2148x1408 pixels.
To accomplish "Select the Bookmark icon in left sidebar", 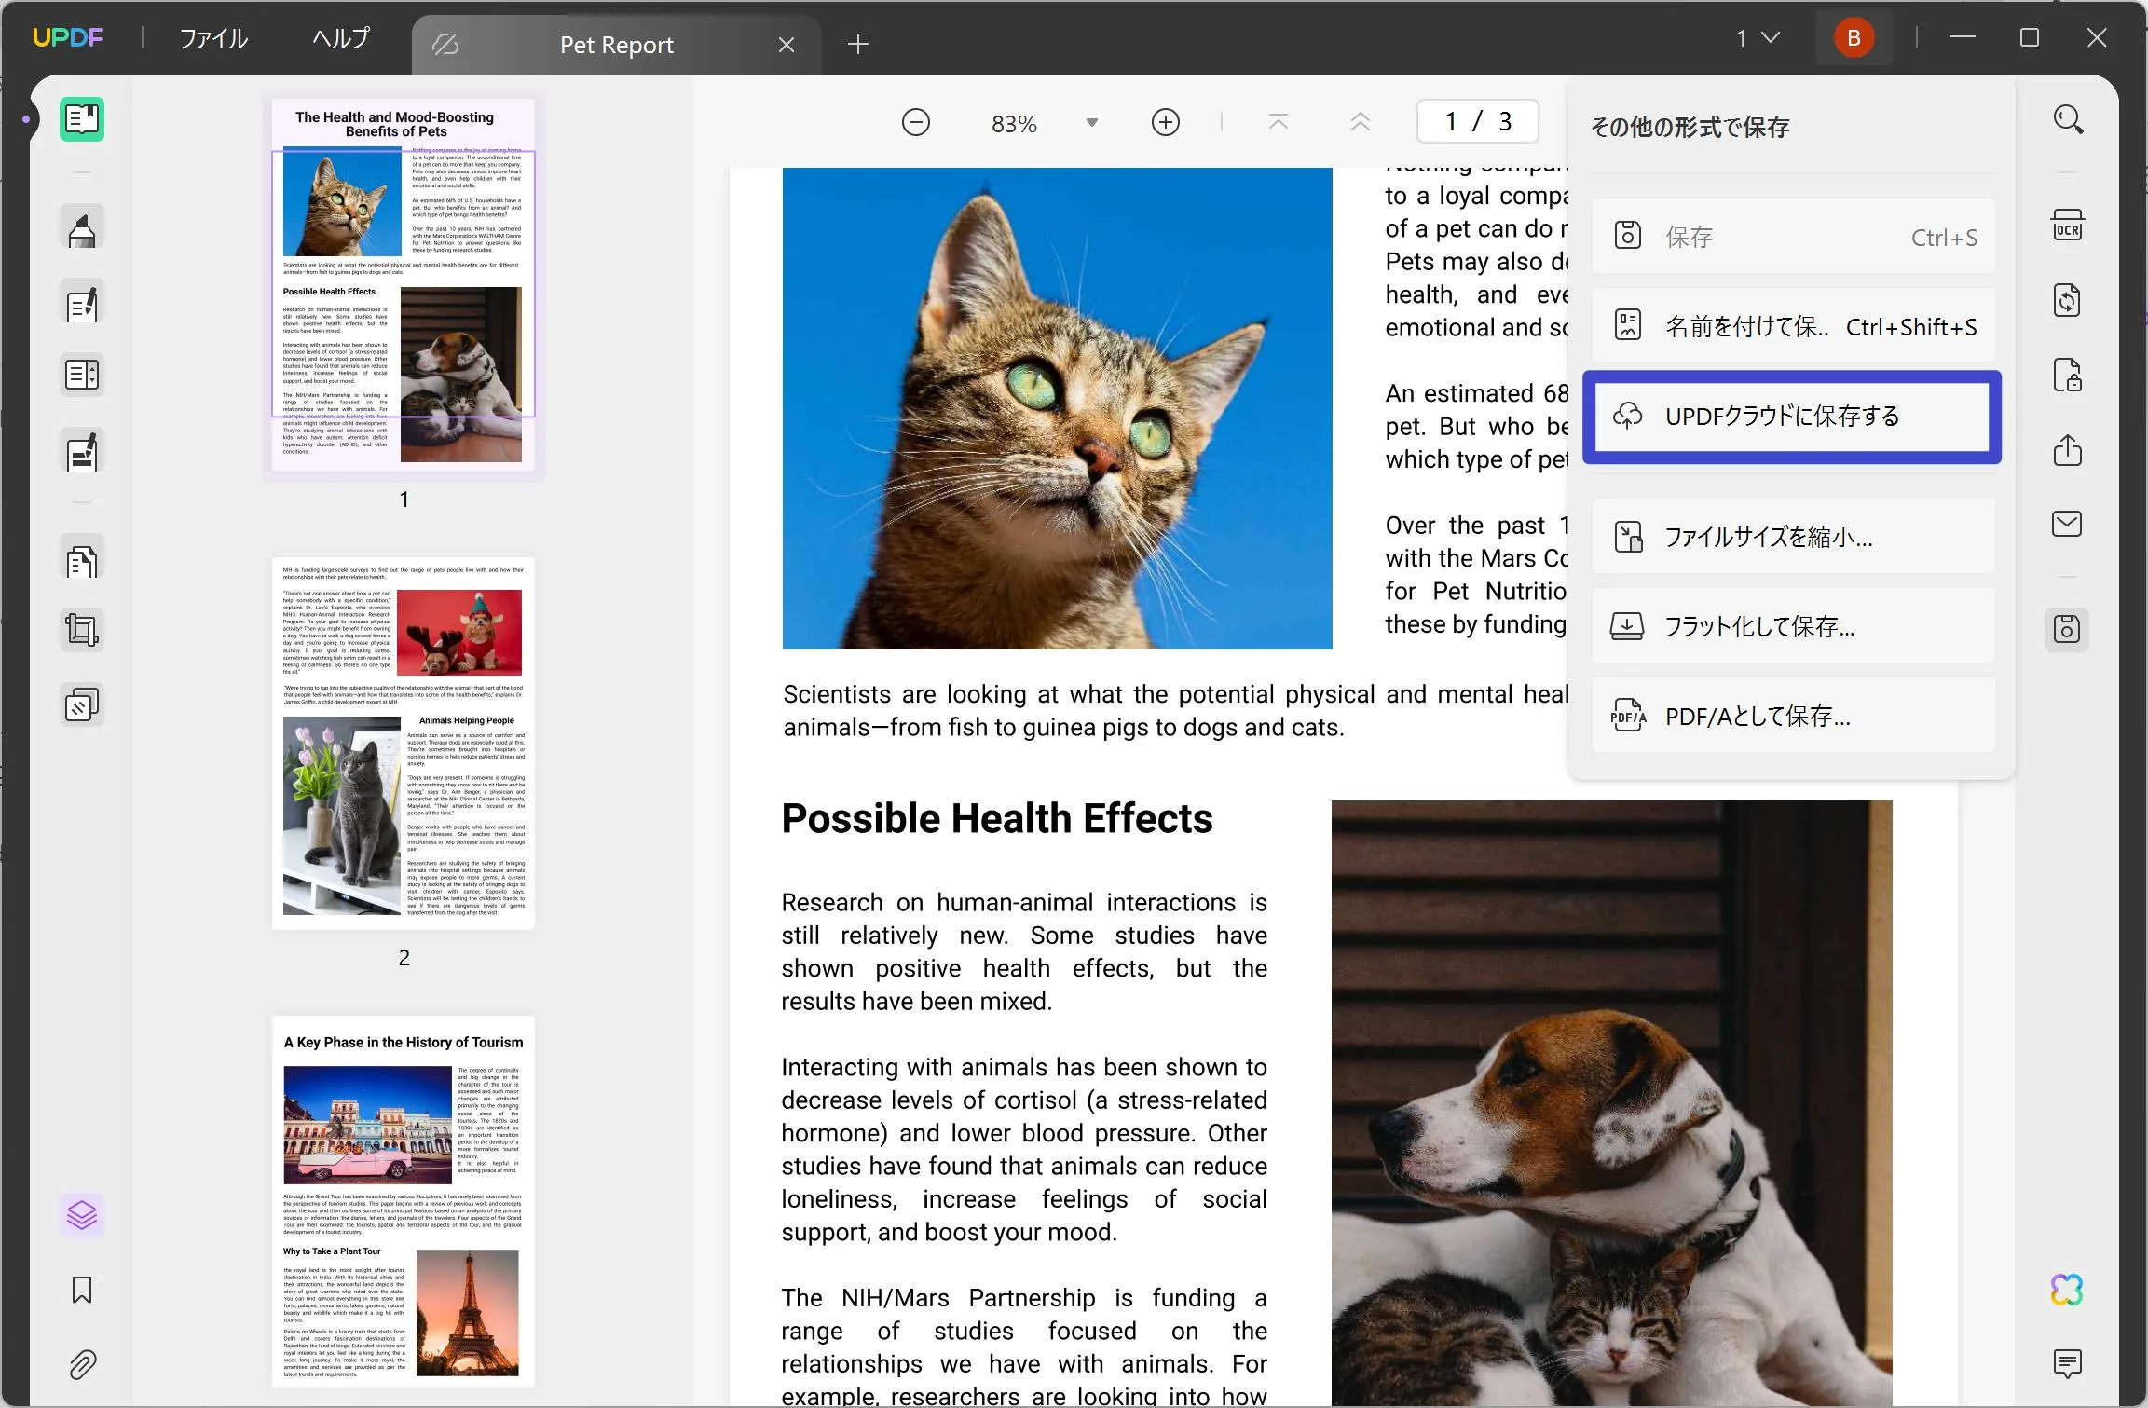I will click(x=82, y=1291).
